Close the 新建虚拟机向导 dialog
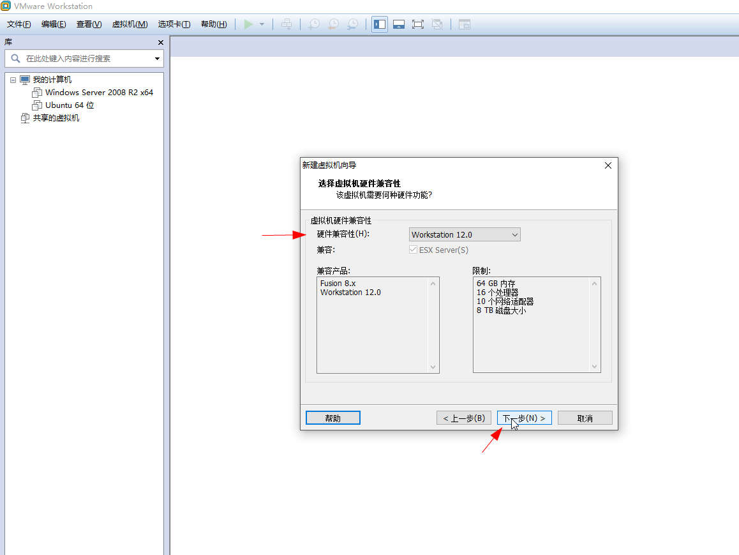Image resolution: width=739 pixels, height=555 pixels. point(608,165)
